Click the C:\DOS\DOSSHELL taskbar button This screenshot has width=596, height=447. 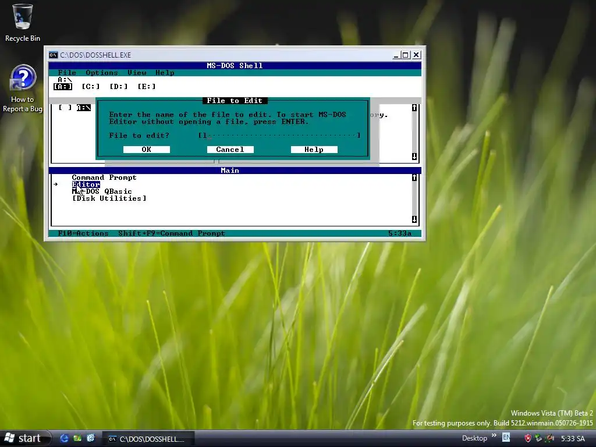click(148, 439)
